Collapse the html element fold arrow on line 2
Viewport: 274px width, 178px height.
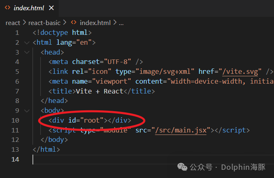click(27, 43)
